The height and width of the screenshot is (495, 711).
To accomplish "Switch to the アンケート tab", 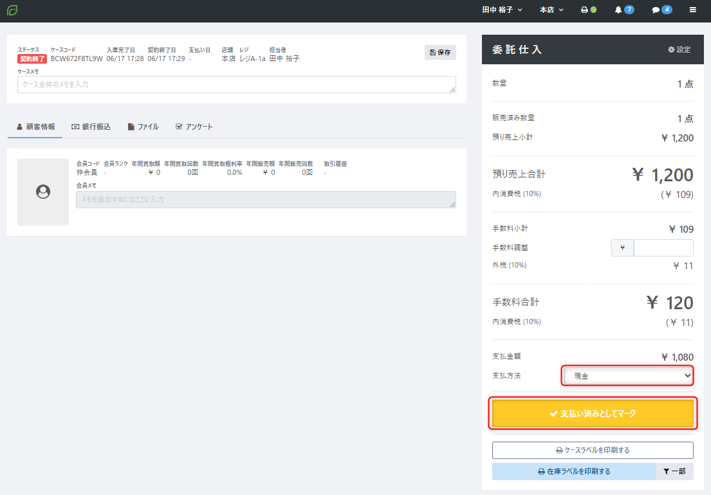I will click(x=194, y=127).
